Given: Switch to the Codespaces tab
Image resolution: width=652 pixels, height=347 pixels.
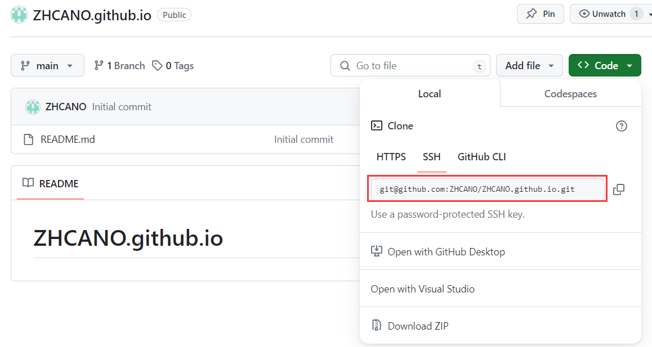Looking at the screenshot, I should 570,93.
